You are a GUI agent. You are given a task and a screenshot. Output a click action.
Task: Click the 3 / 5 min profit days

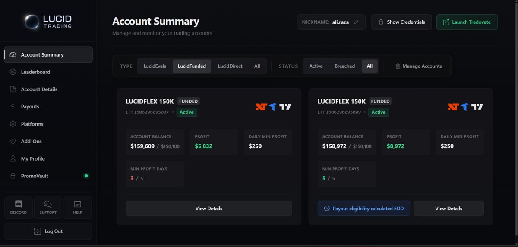click(x=136, y=178)
